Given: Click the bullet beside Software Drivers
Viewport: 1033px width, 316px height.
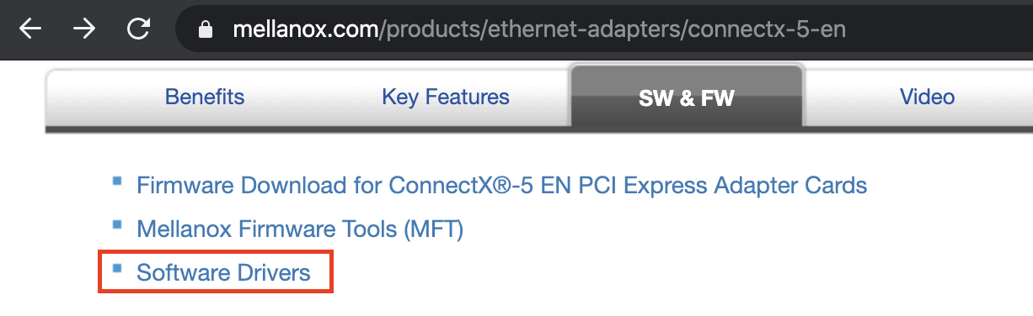Looking at the screenshot, I should (x=118, y=269).
